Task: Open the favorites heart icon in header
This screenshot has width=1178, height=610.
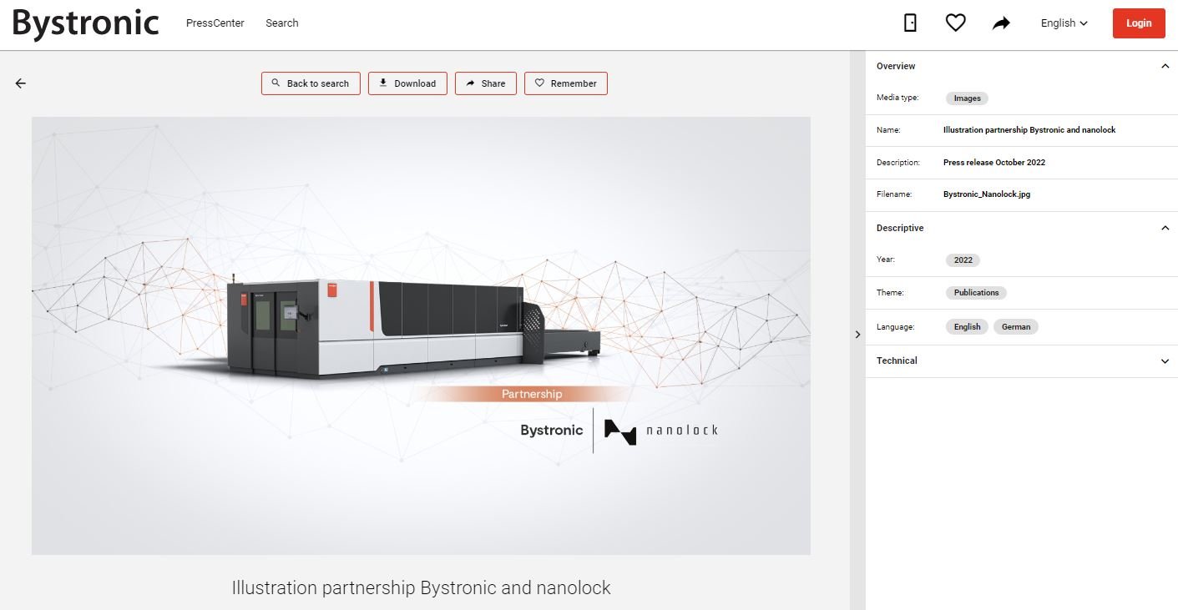Action: (956, 23)
